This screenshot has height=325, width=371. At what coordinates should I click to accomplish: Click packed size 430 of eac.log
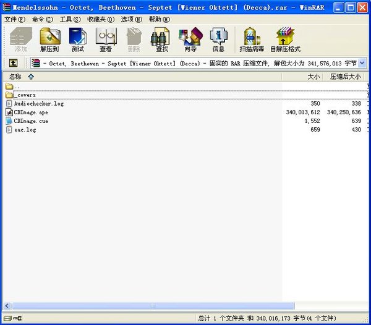(x=356, y=130)
